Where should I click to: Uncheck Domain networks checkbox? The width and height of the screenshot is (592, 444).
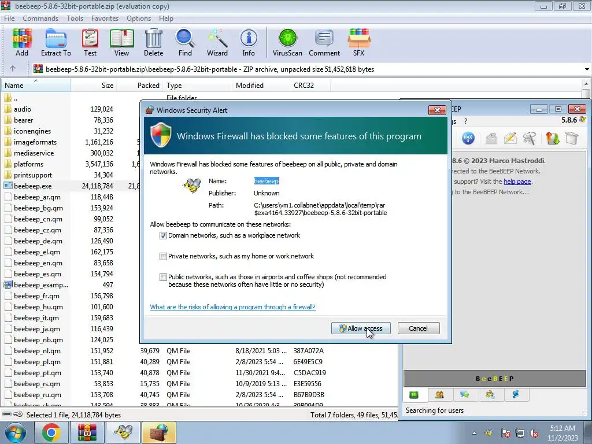[x=163, y=236]
